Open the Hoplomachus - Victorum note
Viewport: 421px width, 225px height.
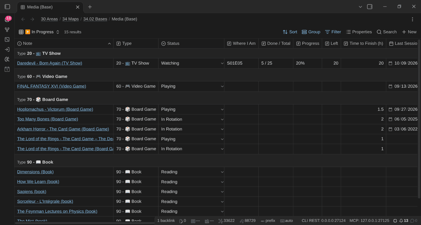[55, 109]
